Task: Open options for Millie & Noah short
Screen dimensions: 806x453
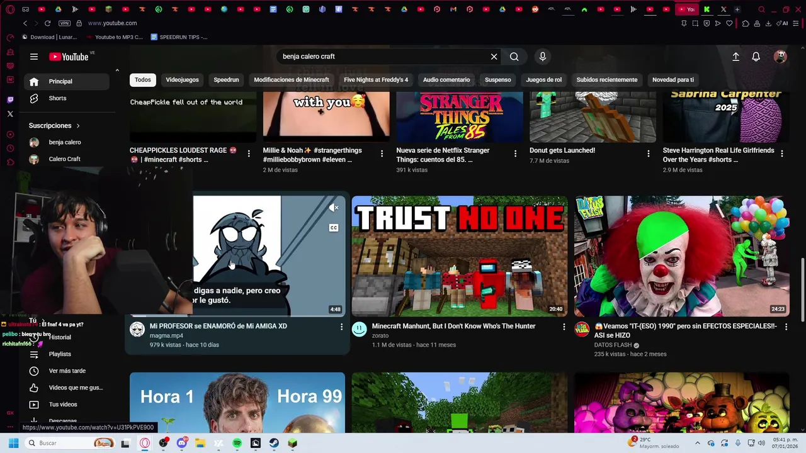Action: [x=382, y=154]
